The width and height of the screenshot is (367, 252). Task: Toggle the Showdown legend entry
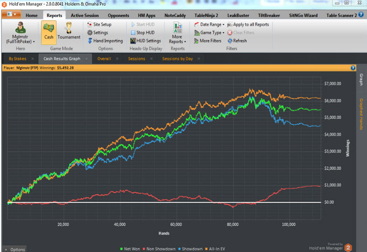pos(190,249)
